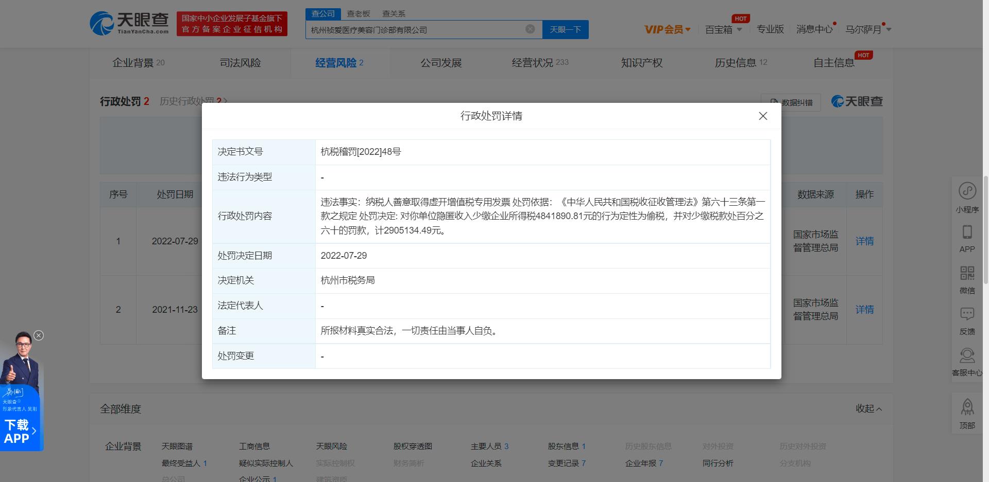Select the 企业背景 tab
The width and height of the screenshot is (989, 482).
coord(139,63)
